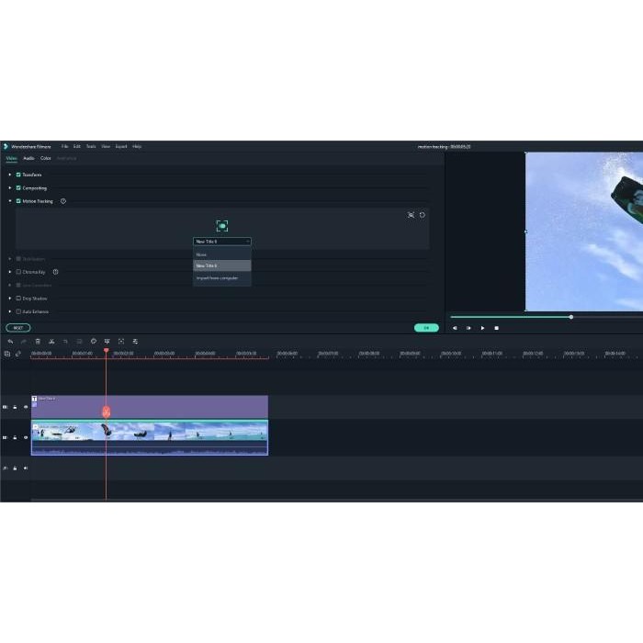Lock the title track with padlock icon

tap(15, 407)
